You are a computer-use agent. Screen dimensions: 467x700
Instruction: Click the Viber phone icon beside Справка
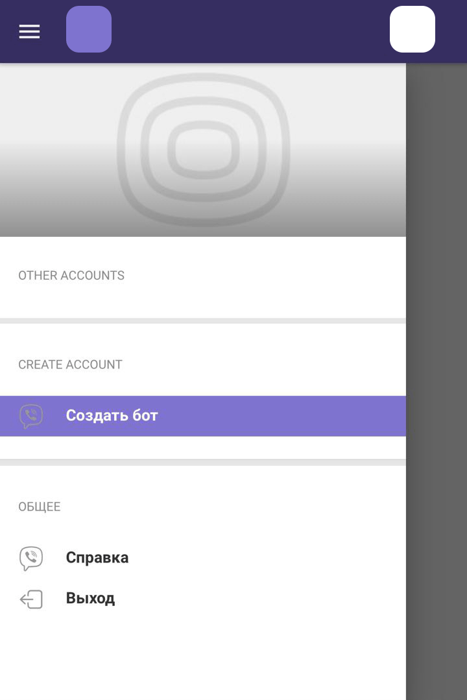(31, 558)
